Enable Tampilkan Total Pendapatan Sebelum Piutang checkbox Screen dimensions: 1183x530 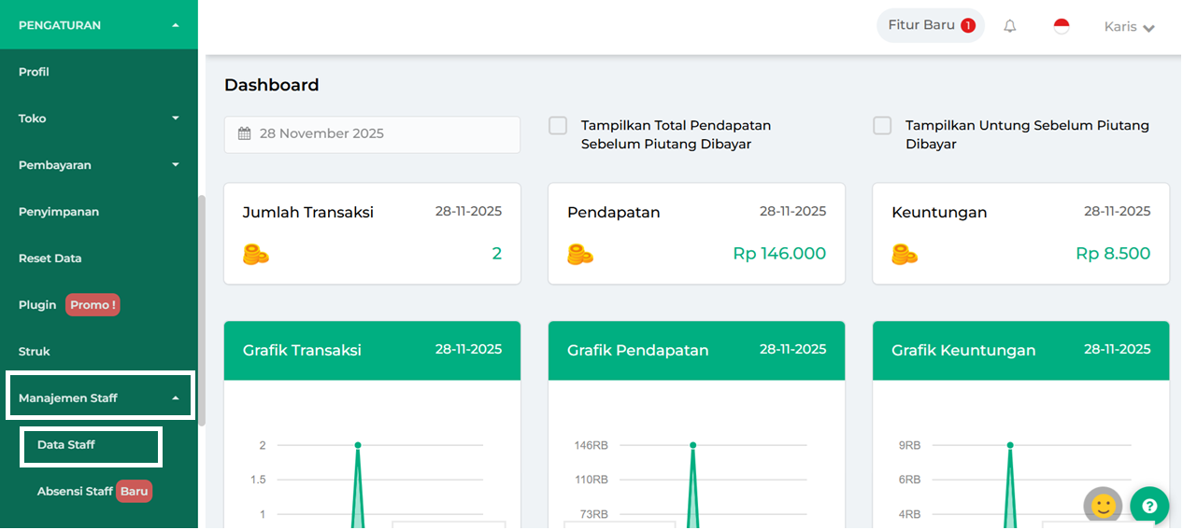coord(558,126)
